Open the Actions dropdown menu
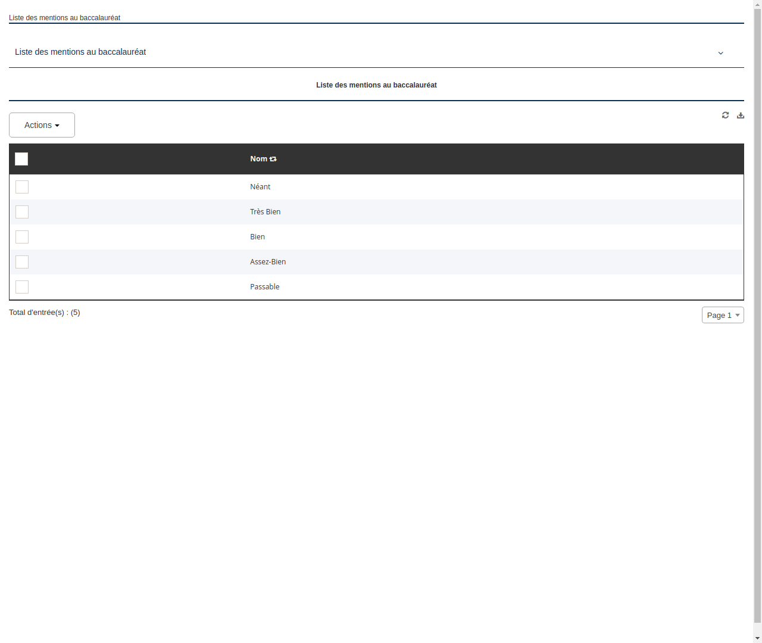The width and height of the screenshot is (762, 643). coord(42,125)
